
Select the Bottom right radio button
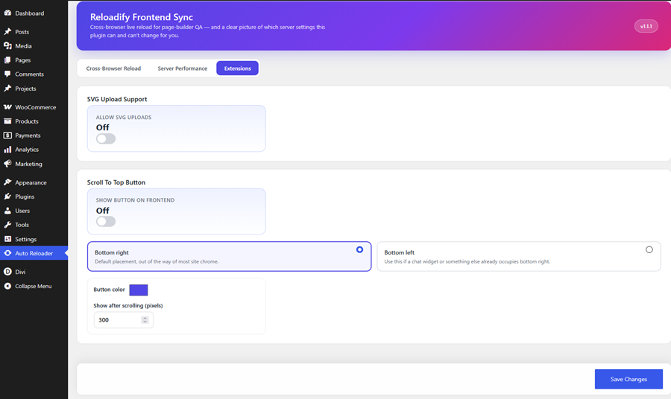click(359, 249)
